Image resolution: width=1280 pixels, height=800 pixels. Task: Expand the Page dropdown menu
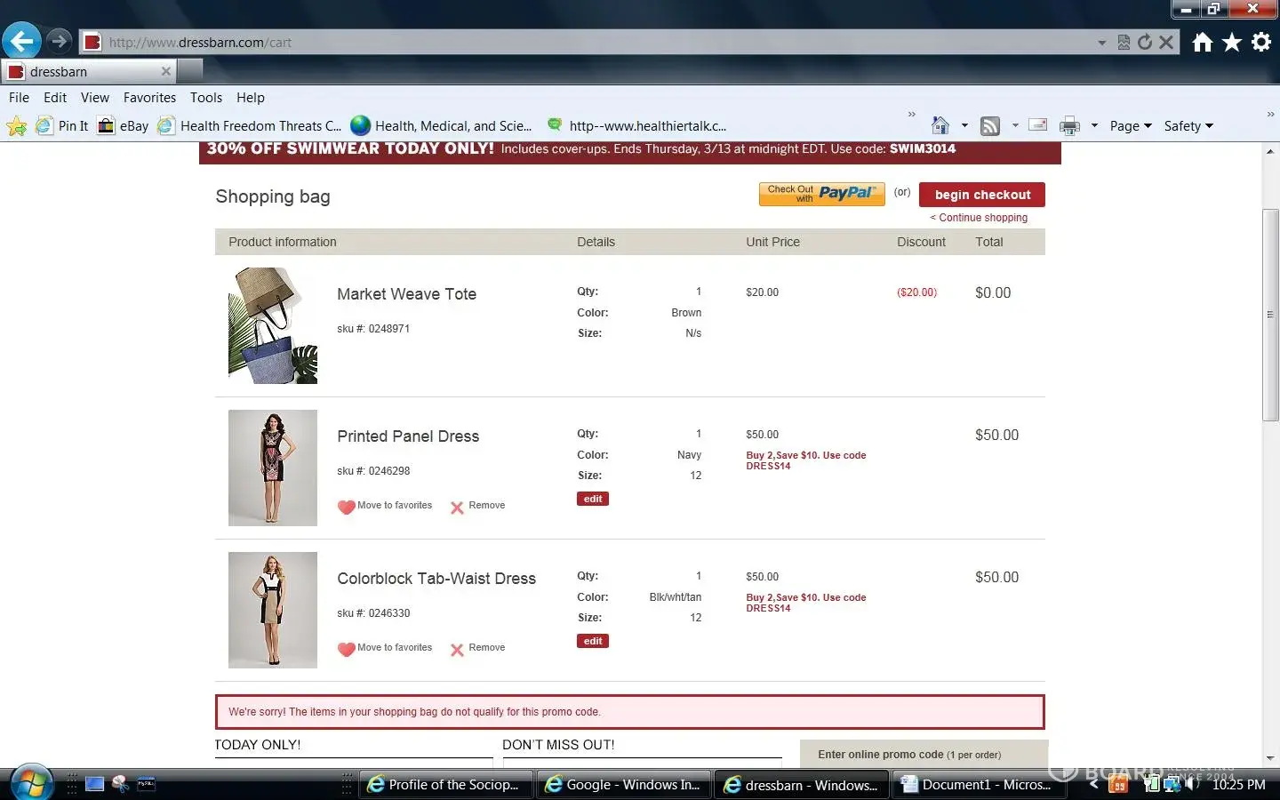click(x=1130, y=126)
